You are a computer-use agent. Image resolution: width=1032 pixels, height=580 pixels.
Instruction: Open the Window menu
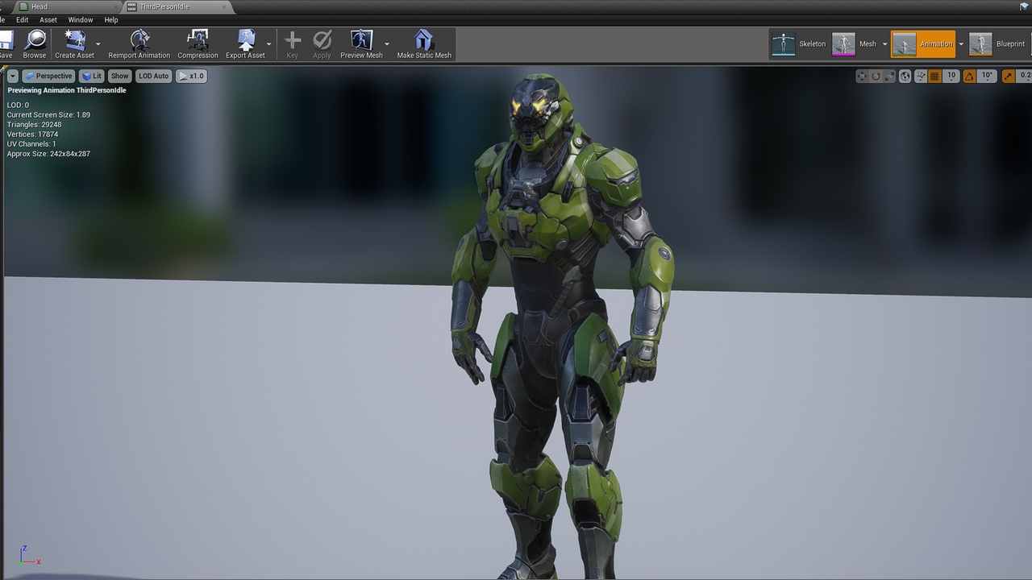81,19
